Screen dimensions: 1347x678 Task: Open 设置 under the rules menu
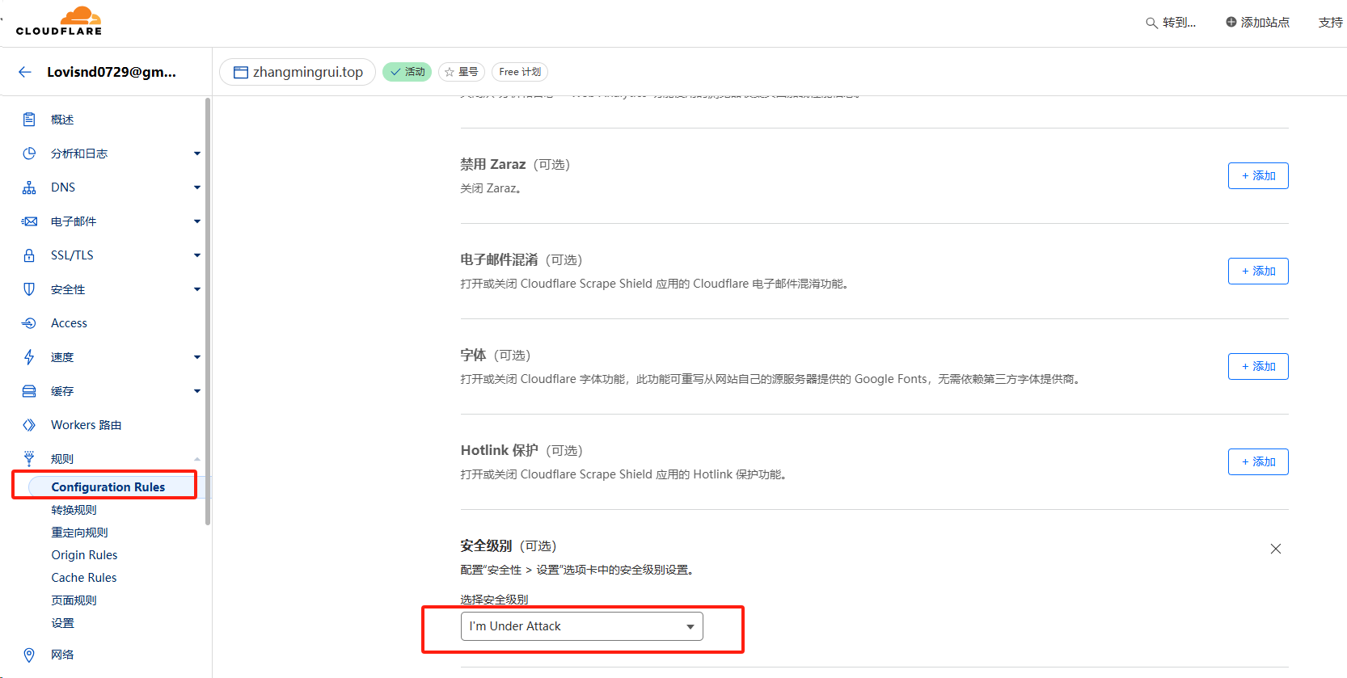pyautogui.click(x=62, y=623)
